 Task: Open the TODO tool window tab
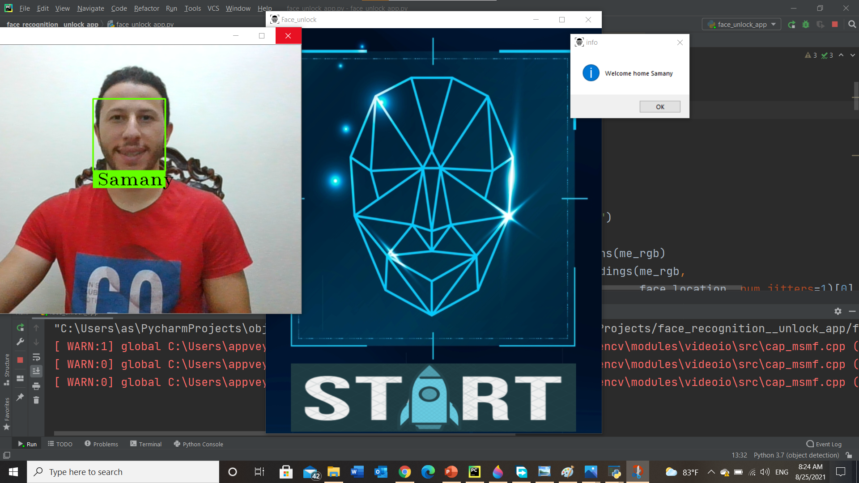60,444
